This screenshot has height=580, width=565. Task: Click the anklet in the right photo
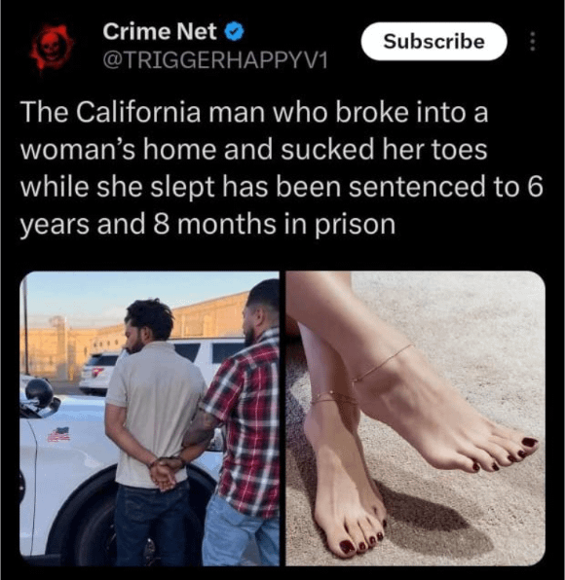381,364
